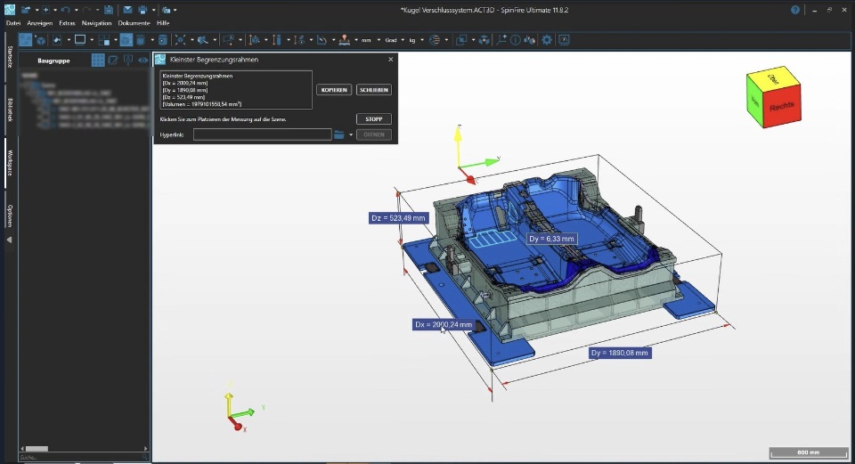Open the Dokumente menu
This screenshot has width=855, height=464.
pos(134,23)
